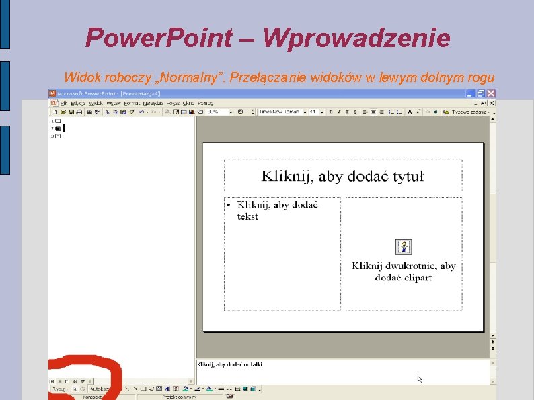Open the Rysuj drawing menu

coord(61,389)
